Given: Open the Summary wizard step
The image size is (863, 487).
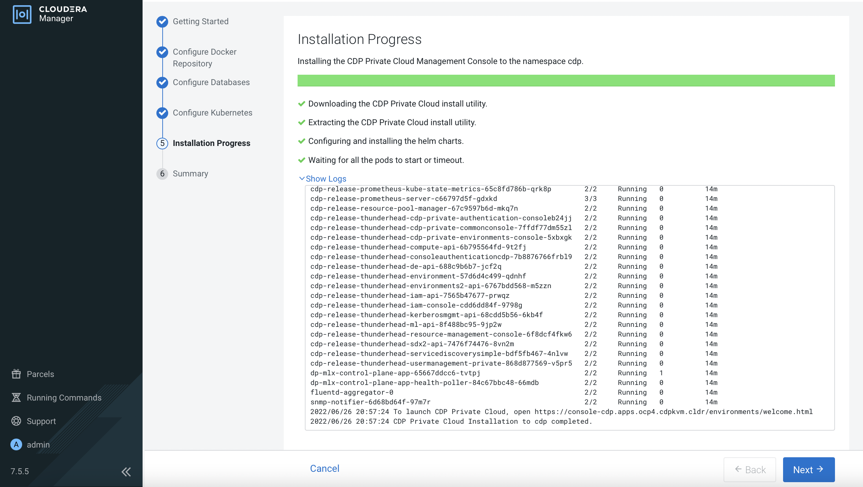Looking at the screenshot, I should tap(190, 174).
